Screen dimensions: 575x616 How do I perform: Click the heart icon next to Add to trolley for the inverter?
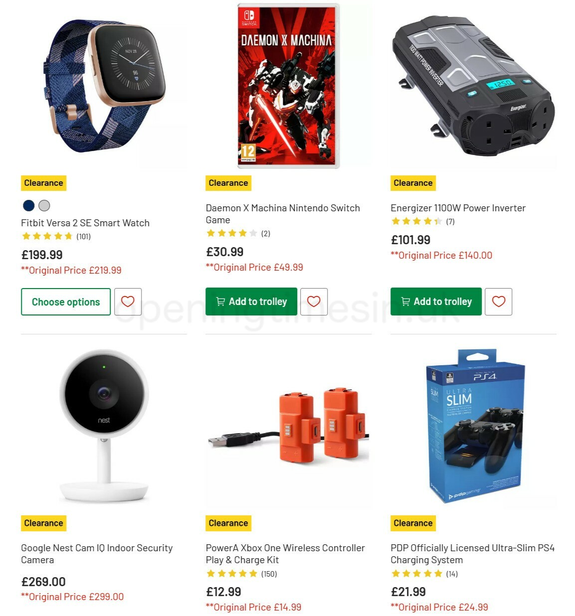[x=498, y=302]
